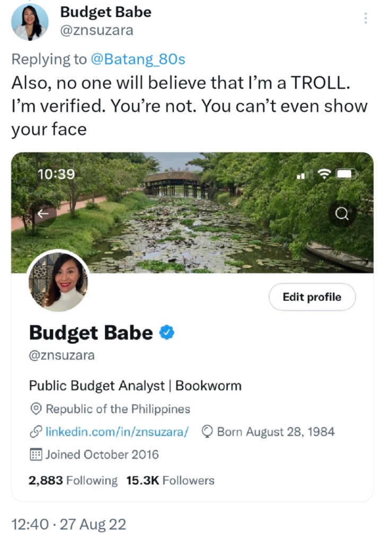380x537 pixels.
Task: Tap the search magnifier on profile banner
Action: point(341,214)
